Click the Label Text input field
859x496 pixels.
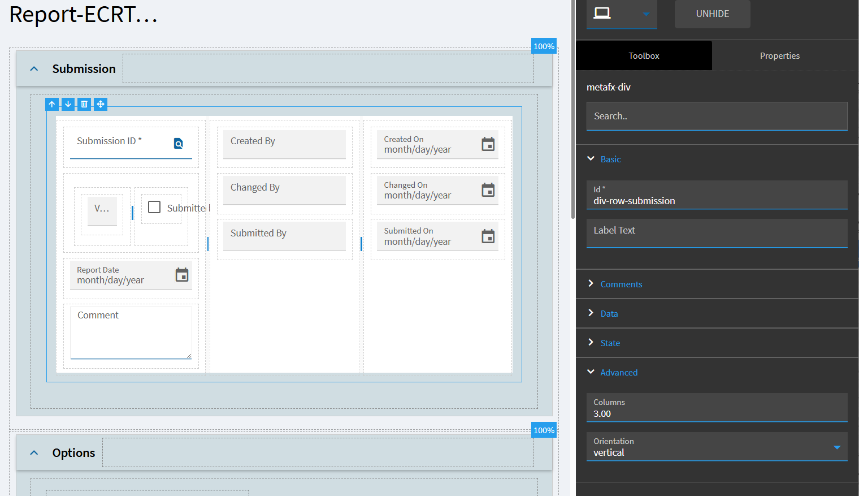717,233
